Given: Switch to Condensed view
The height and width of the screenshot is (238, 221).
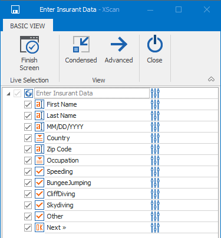Looking at the screenshot, I should pos(81,49).
